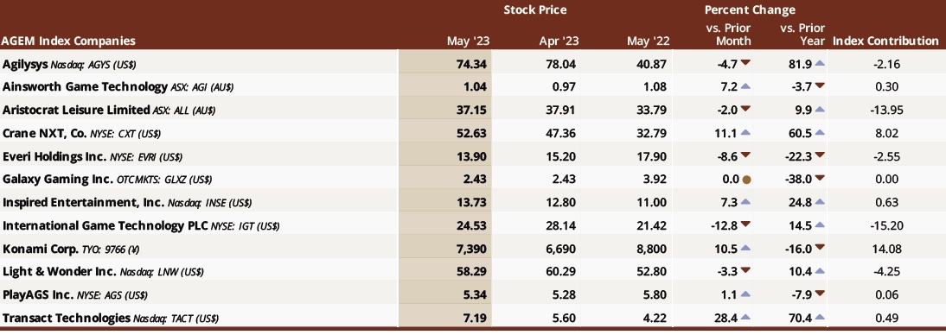
Task: Select International Game Technology PLC company name
Action: click(105, 225)
